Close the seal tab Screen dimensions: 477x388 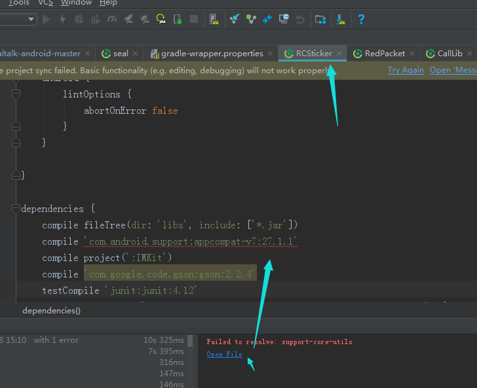point(136,54)
